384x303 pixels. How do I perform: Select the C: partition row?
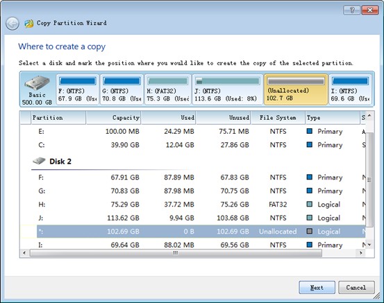tap(194, 145)
